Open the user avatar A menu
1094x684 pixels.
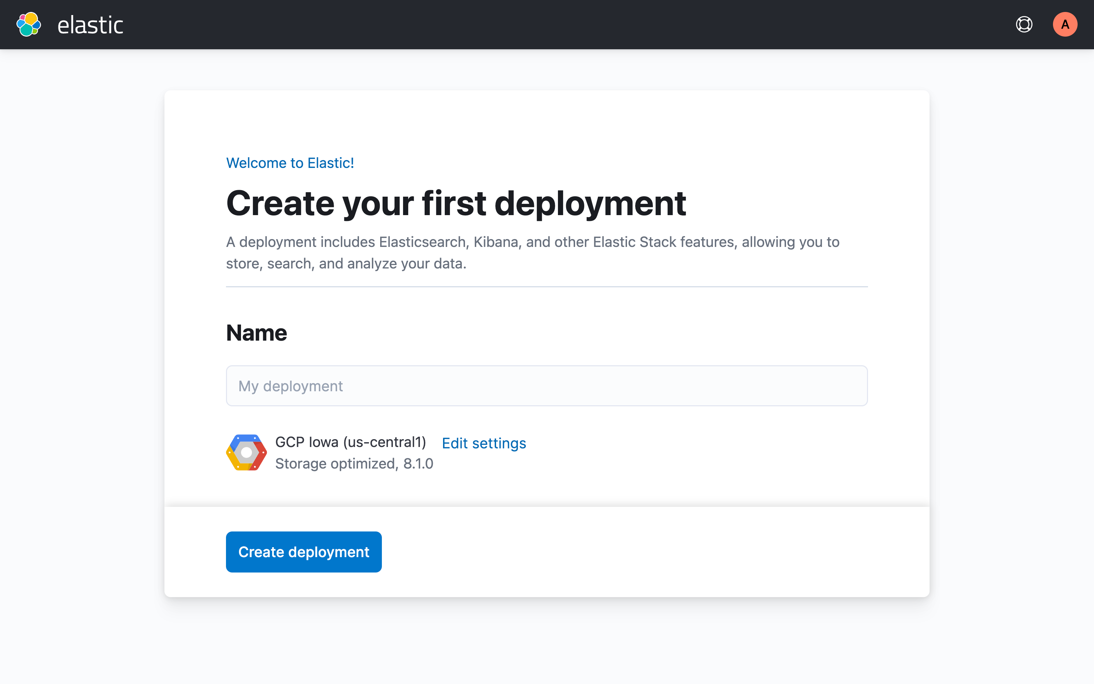click(1065, 24)
